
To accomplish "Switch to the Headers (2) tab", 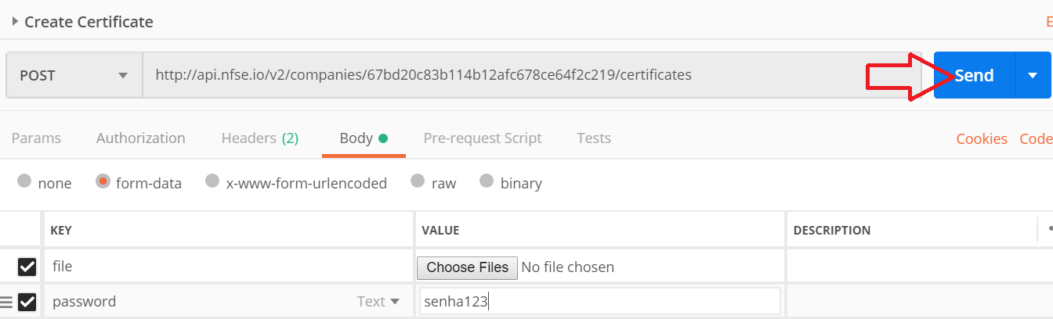I will click(259, 138).
